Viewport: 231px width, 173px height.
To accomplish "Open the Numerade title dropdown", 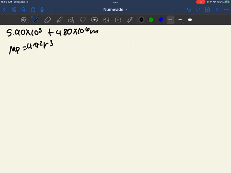I will [x=115, y=10].
